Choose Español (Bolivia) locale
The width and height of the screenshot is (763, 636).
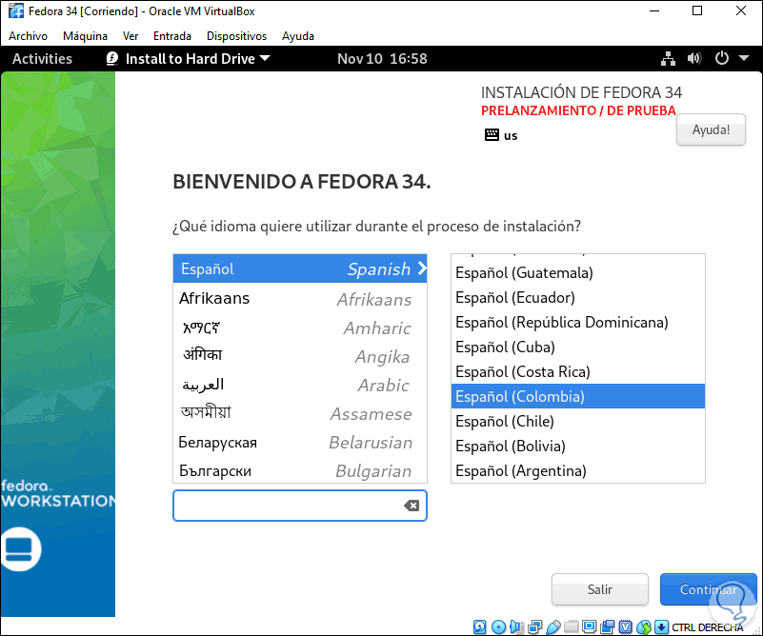(577, 446)
